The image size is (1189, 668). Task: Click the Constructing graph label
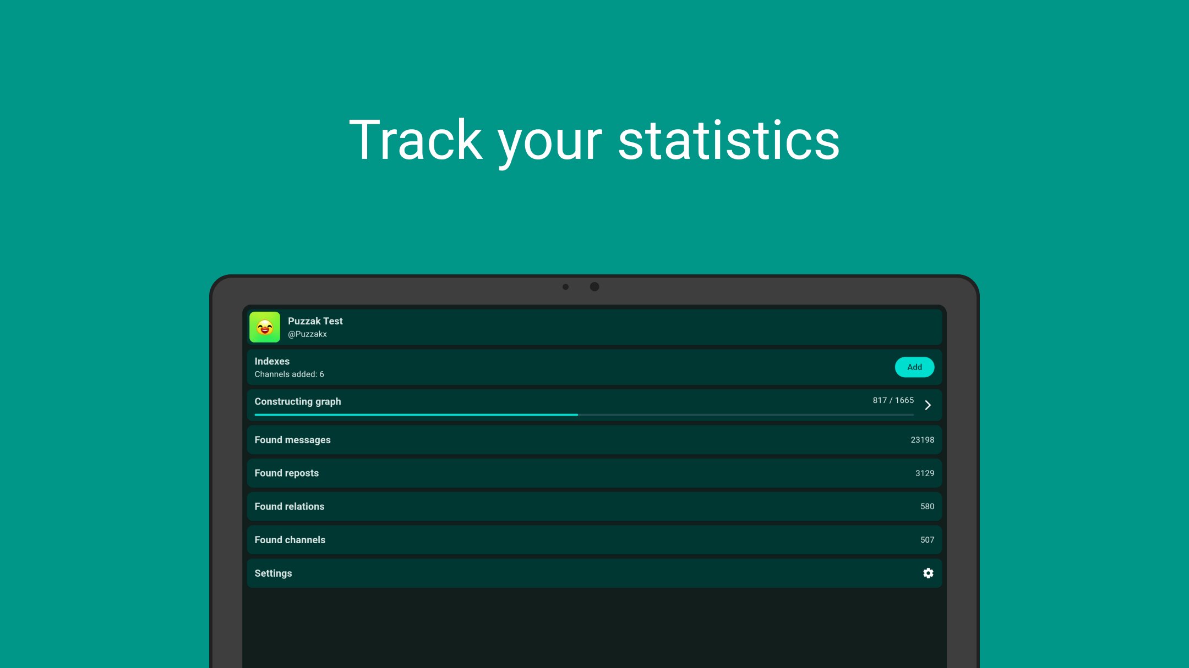[297, 401]
